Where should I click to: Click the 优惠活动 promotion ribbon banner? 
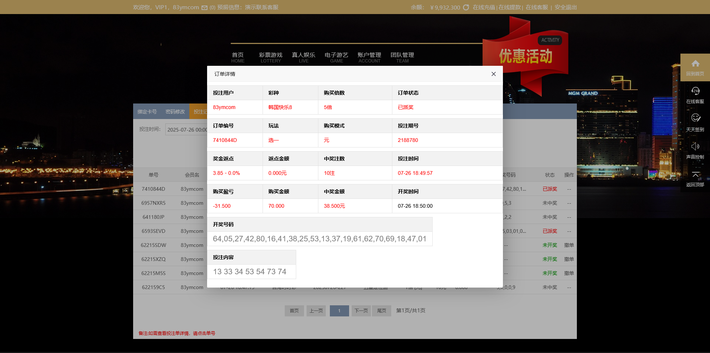[525, 56]
